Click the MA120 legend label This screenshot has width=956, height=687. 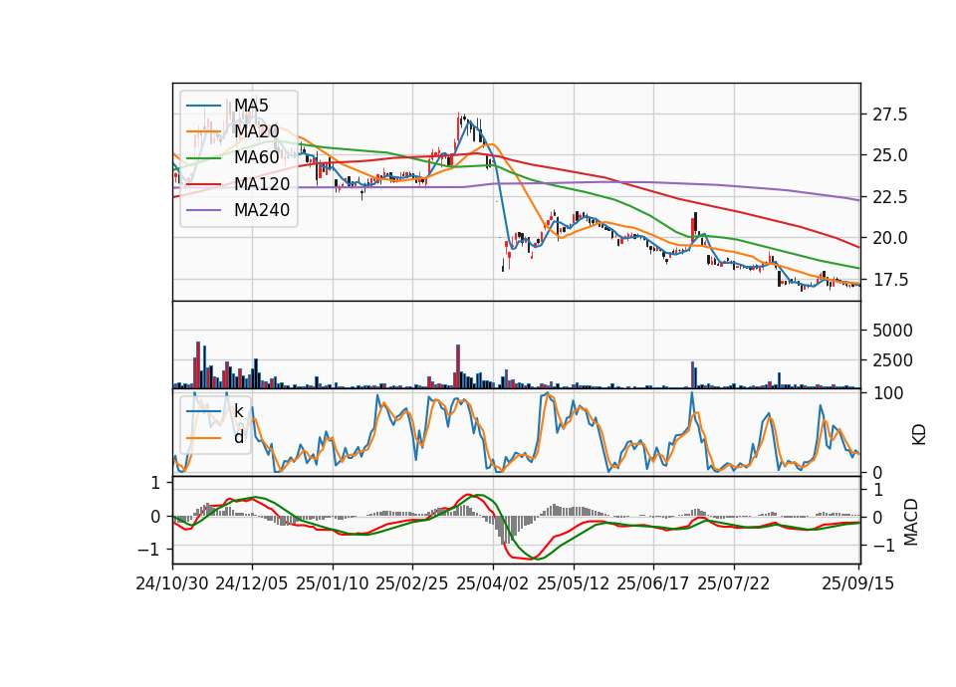coord(262,184)
